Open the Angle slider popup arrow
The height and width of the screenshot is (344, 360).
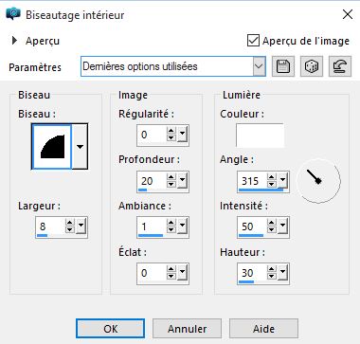(x=282, y=181)
